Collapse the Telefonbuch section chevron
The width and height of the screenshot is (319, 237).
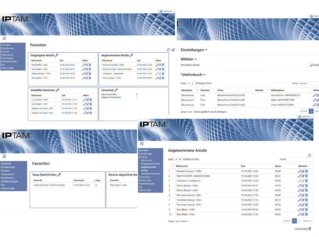(x=204, y=75)
